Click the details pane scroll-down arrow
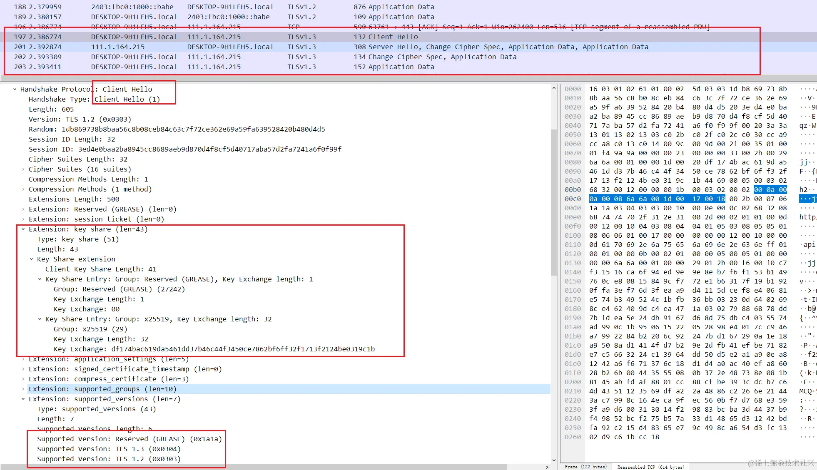Screen dimensions: 817x470 click(x=554, y=460)
